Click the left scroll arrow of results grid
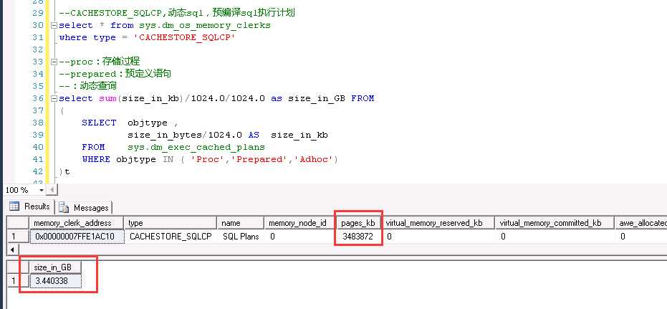The width and height of the screenshot is (667, 309). (x=12, y=249)
